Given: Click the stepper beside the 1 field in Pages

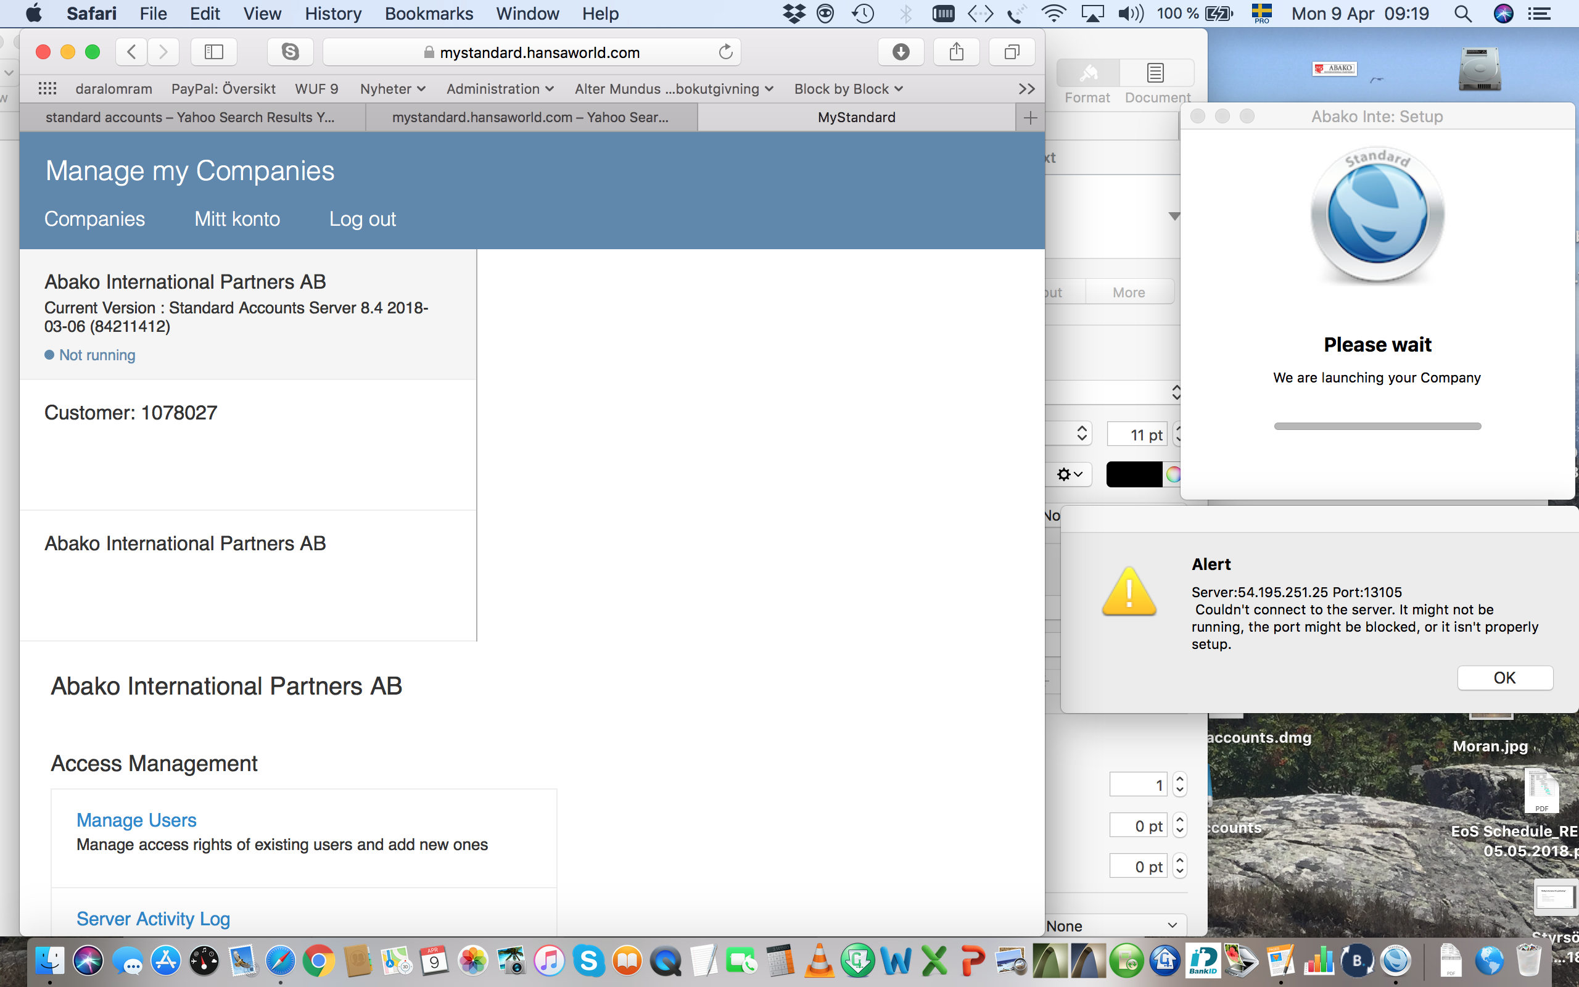Looking at the screenshot, I should 1180,785.
